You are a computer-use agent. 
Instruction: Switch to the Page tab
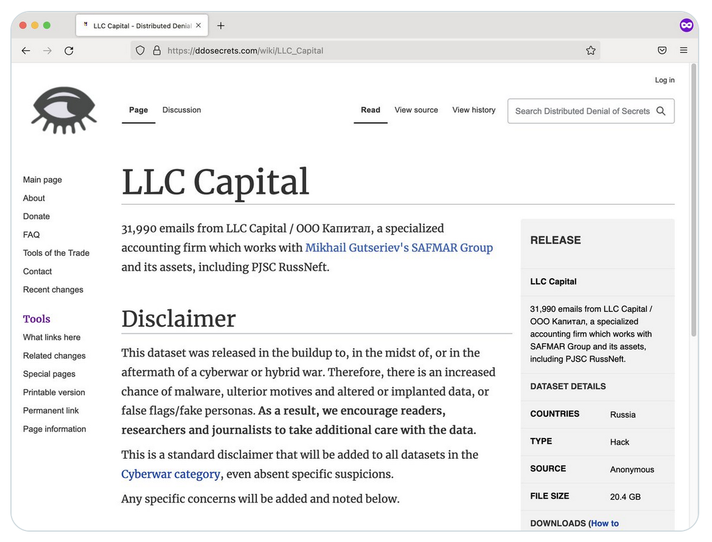coord(139,110)
